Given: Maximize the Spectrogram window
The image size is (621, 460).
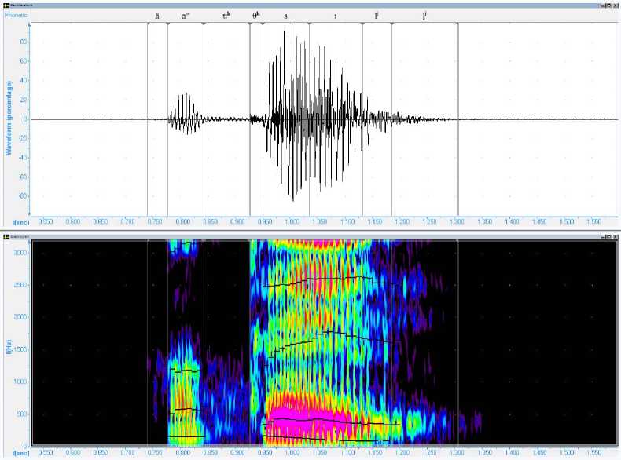Looking at the screenshot, I should coord(608,235).
